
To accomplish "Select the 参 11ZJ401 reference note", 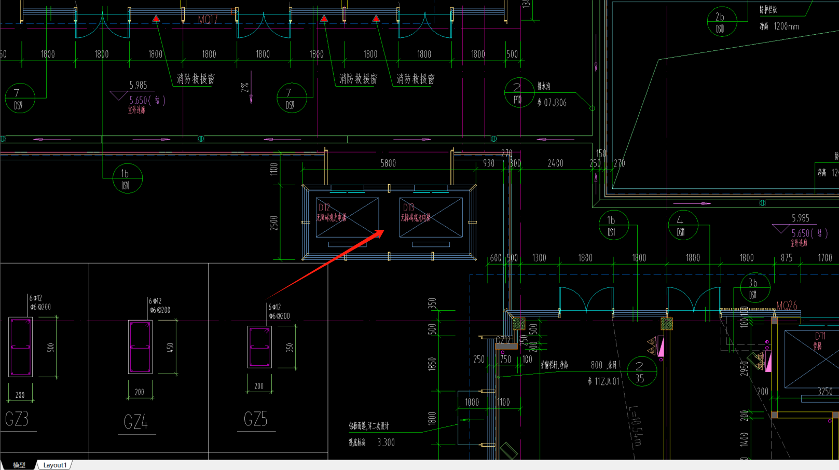I will pos(603,381).
